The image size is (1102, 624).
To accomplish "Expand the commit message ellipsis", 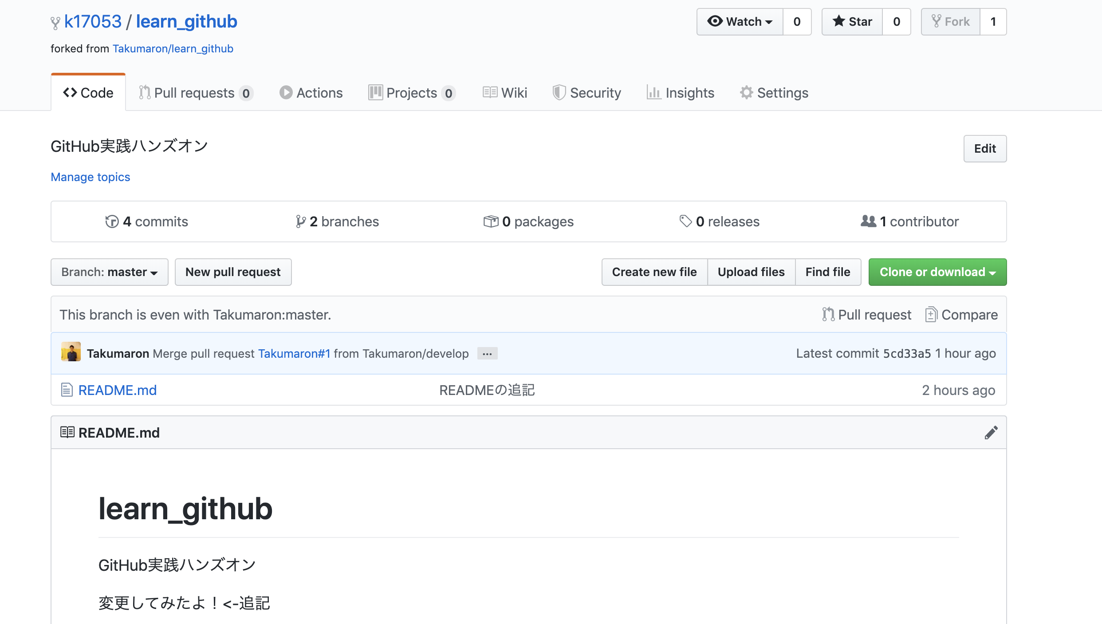I will click(x=487, y=354).
